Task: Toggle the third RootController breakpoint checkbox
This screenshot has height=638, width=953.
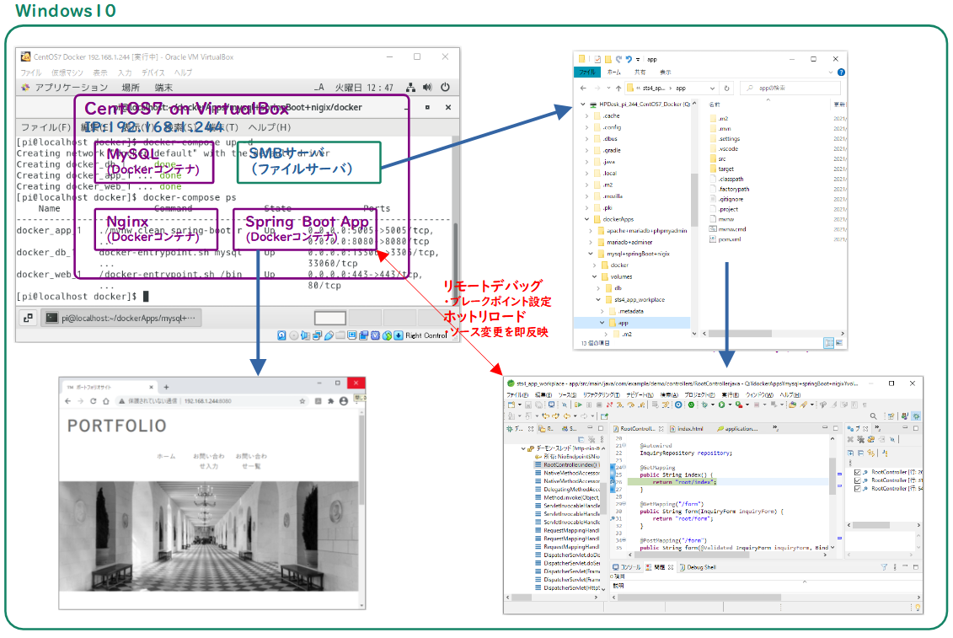Action: 858,489
